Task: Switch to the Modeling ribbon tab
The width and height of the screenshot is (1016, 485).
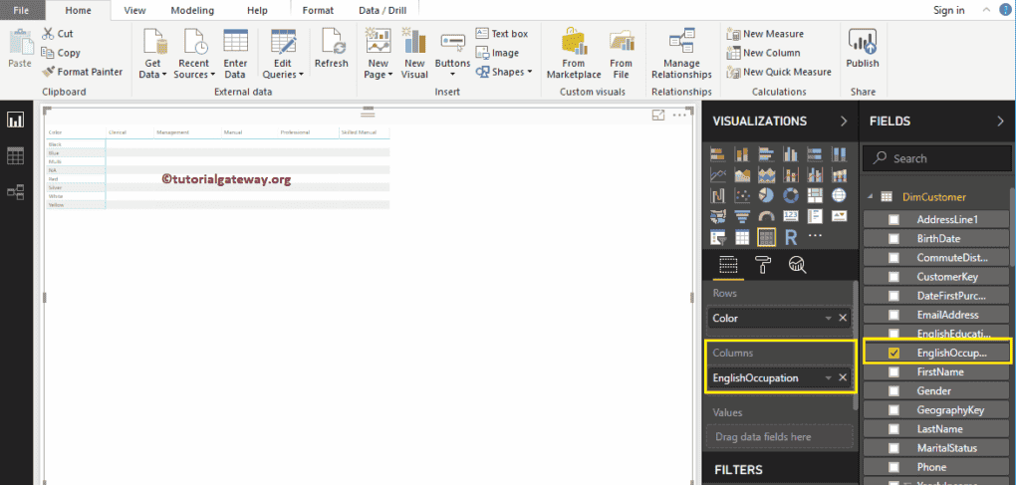Action: point(192,10)
